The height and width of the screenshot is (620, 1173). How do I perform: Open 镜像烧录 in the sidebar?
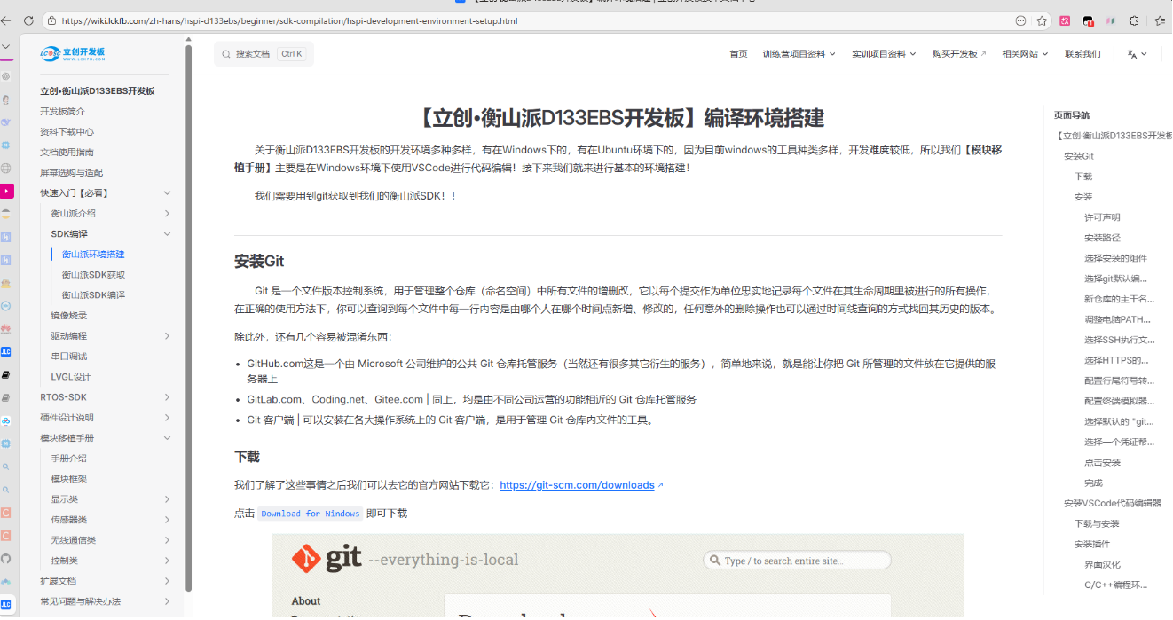(69, 316)
